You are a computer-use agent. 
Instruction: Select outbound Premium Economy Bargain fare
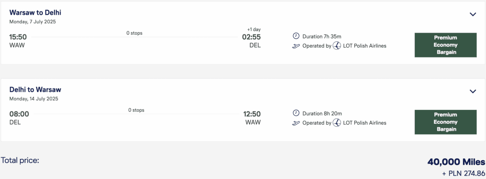tap(445, 45)
